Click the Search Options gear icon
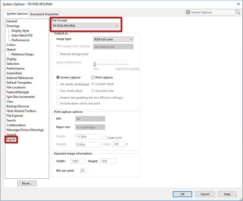The width and height of the screenshot is (243, 201). coord(188,12)
